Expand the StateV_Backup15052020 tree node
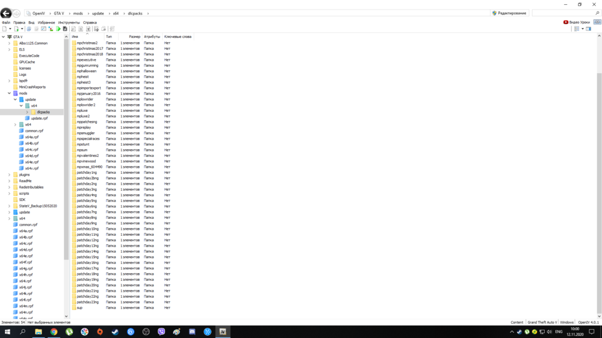This screenshot has width=602, height=338. pyautogui.click(x=9, y=206)
